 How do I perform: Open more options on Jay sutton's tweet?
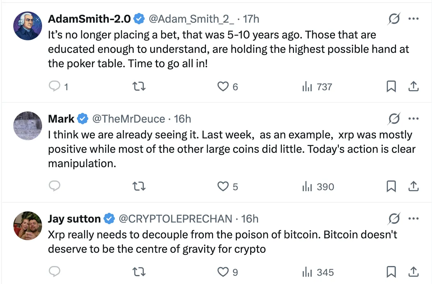pos(414,219)
